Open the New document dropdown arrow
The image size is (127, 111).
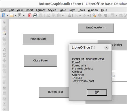(8, 16)
